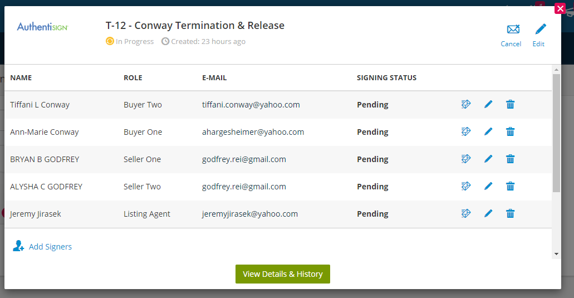Open View Details & History
Screen dimensions: 574x298
pos(283,274)
